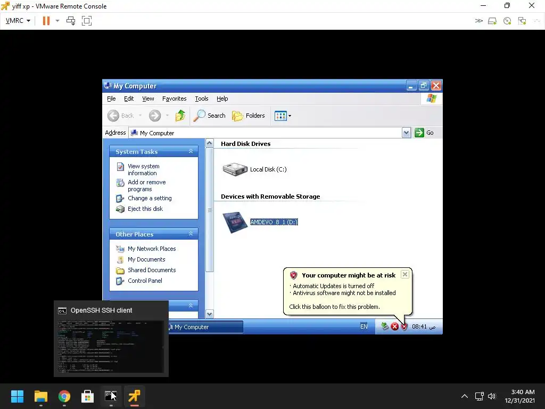Send Ctrl+Alt+Del to the VM
The width and height of the screenshot is (545, 409).
coord(71,21)
